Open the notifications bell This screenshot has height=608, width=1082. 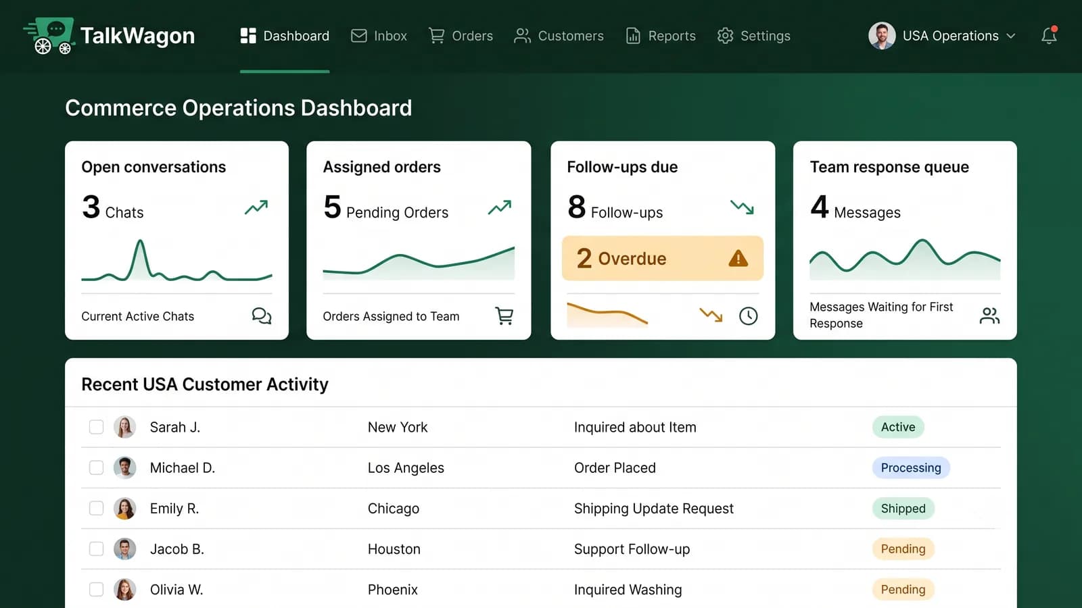click(1049, 35)
